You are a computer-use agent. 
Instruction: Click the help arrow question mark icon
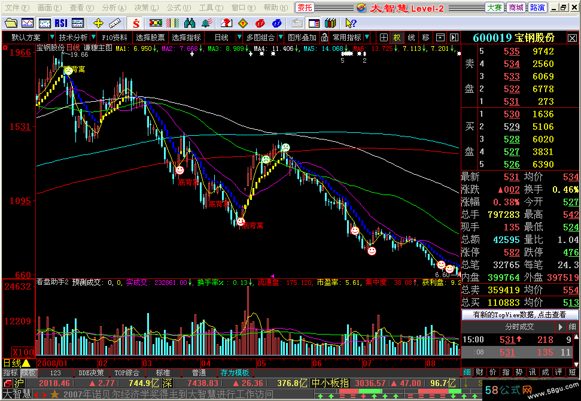click(x=351, y=23)
